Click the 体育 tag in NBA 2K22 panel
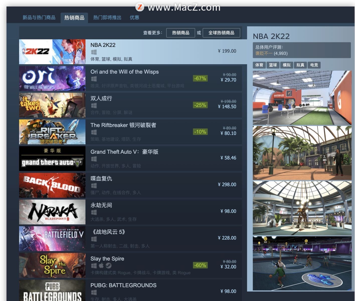 tap(259, 65)
